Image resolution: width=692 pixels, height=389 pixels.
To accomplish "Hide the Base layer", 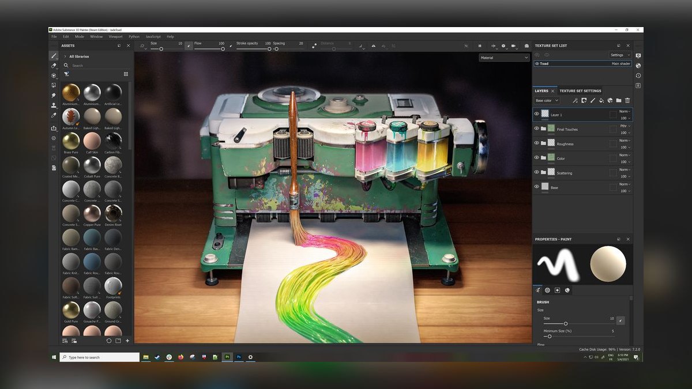I will [x=537, y=187].
